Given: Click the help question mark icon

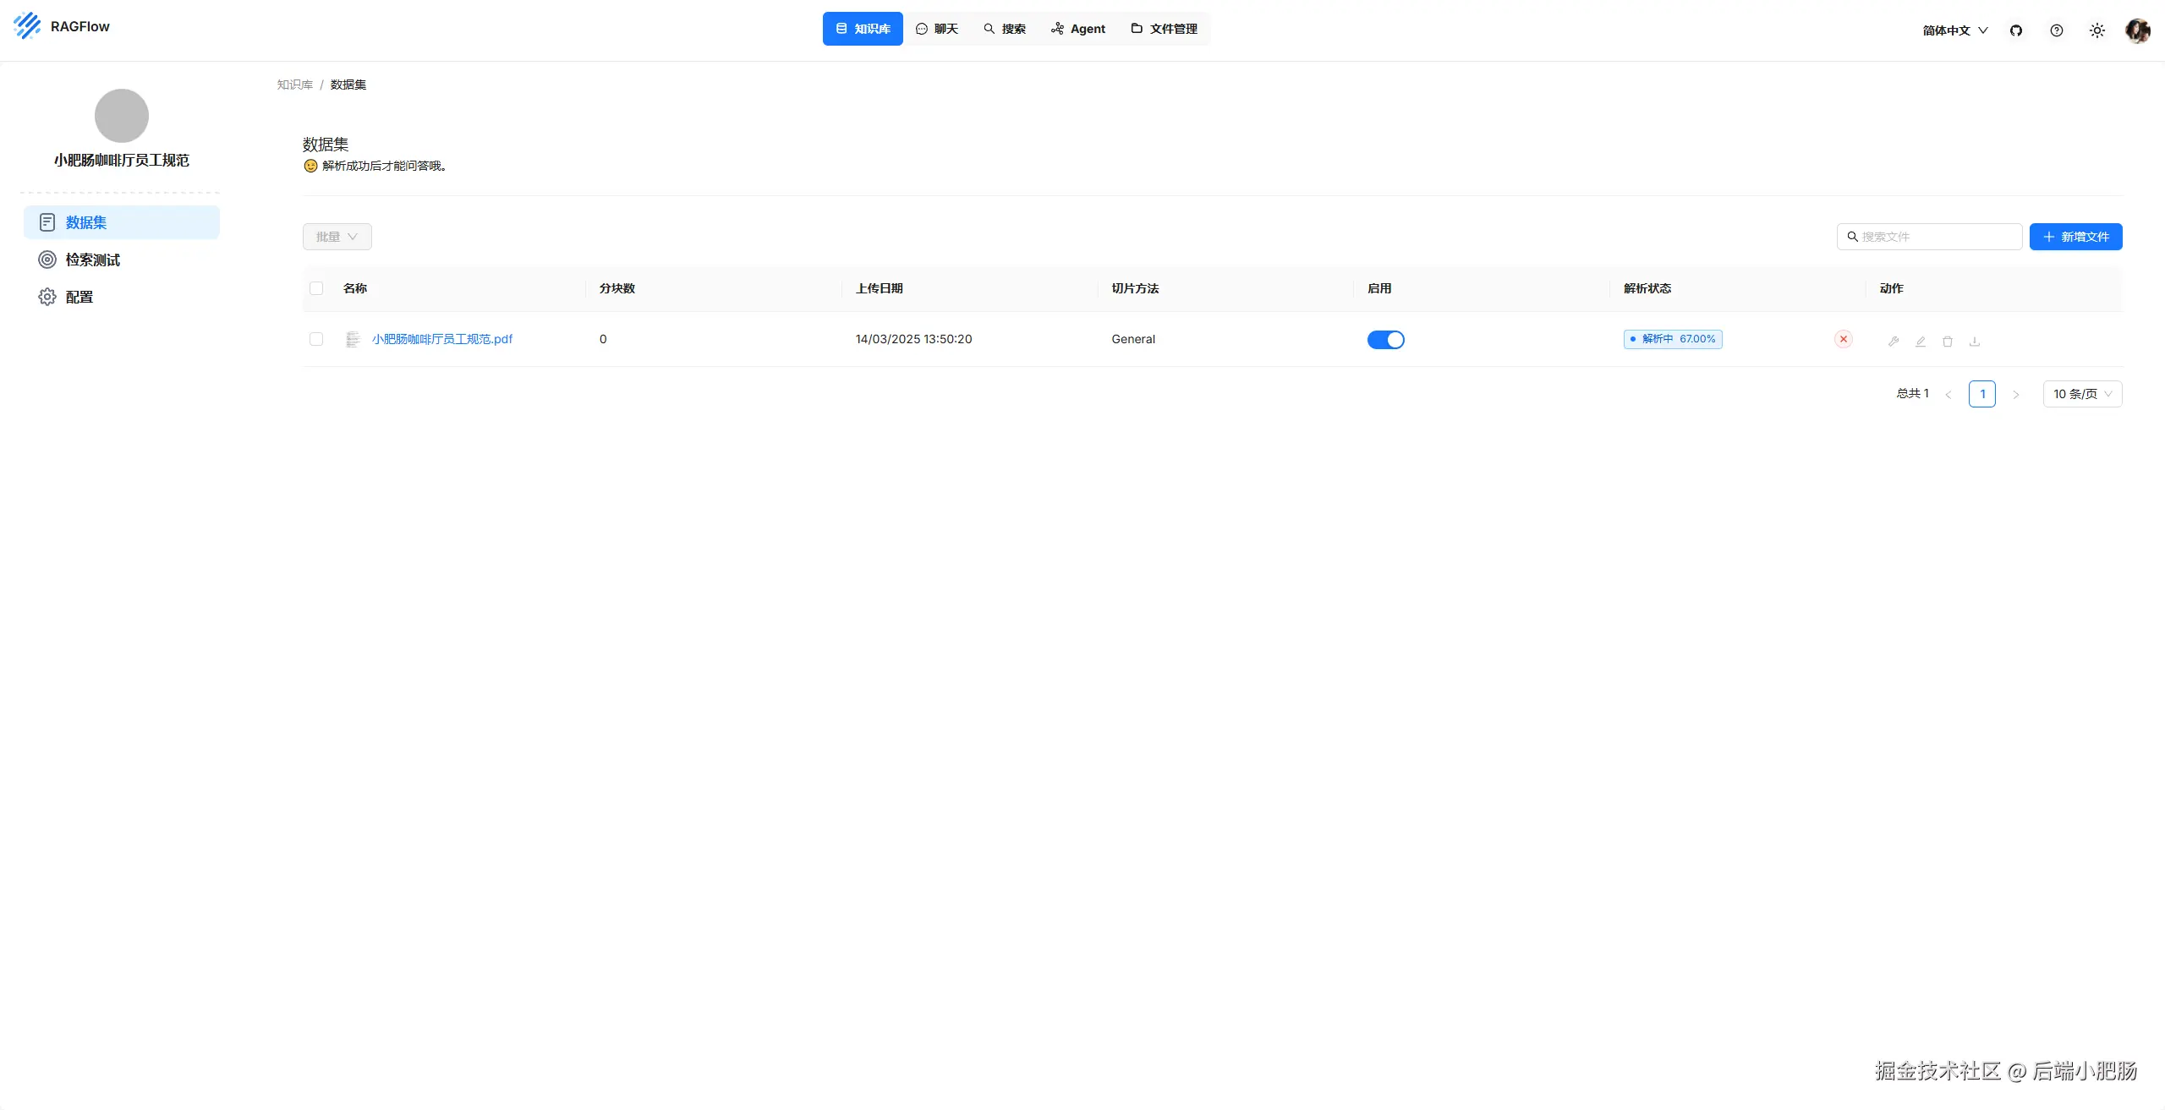Looking at the screenshot, I should click(2057, 30).
